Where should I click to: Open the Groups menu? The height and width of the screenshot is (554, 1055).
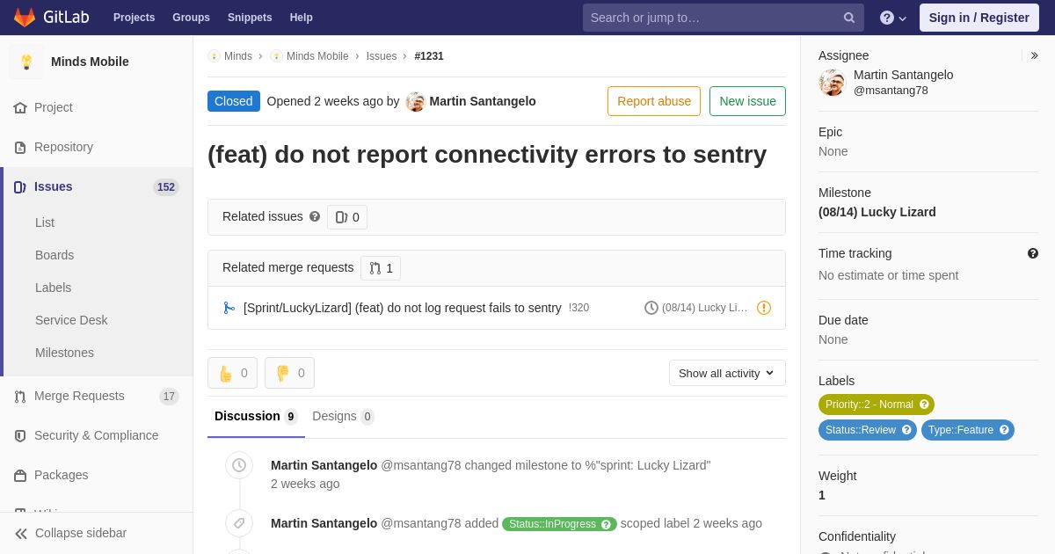click(191, 18)
